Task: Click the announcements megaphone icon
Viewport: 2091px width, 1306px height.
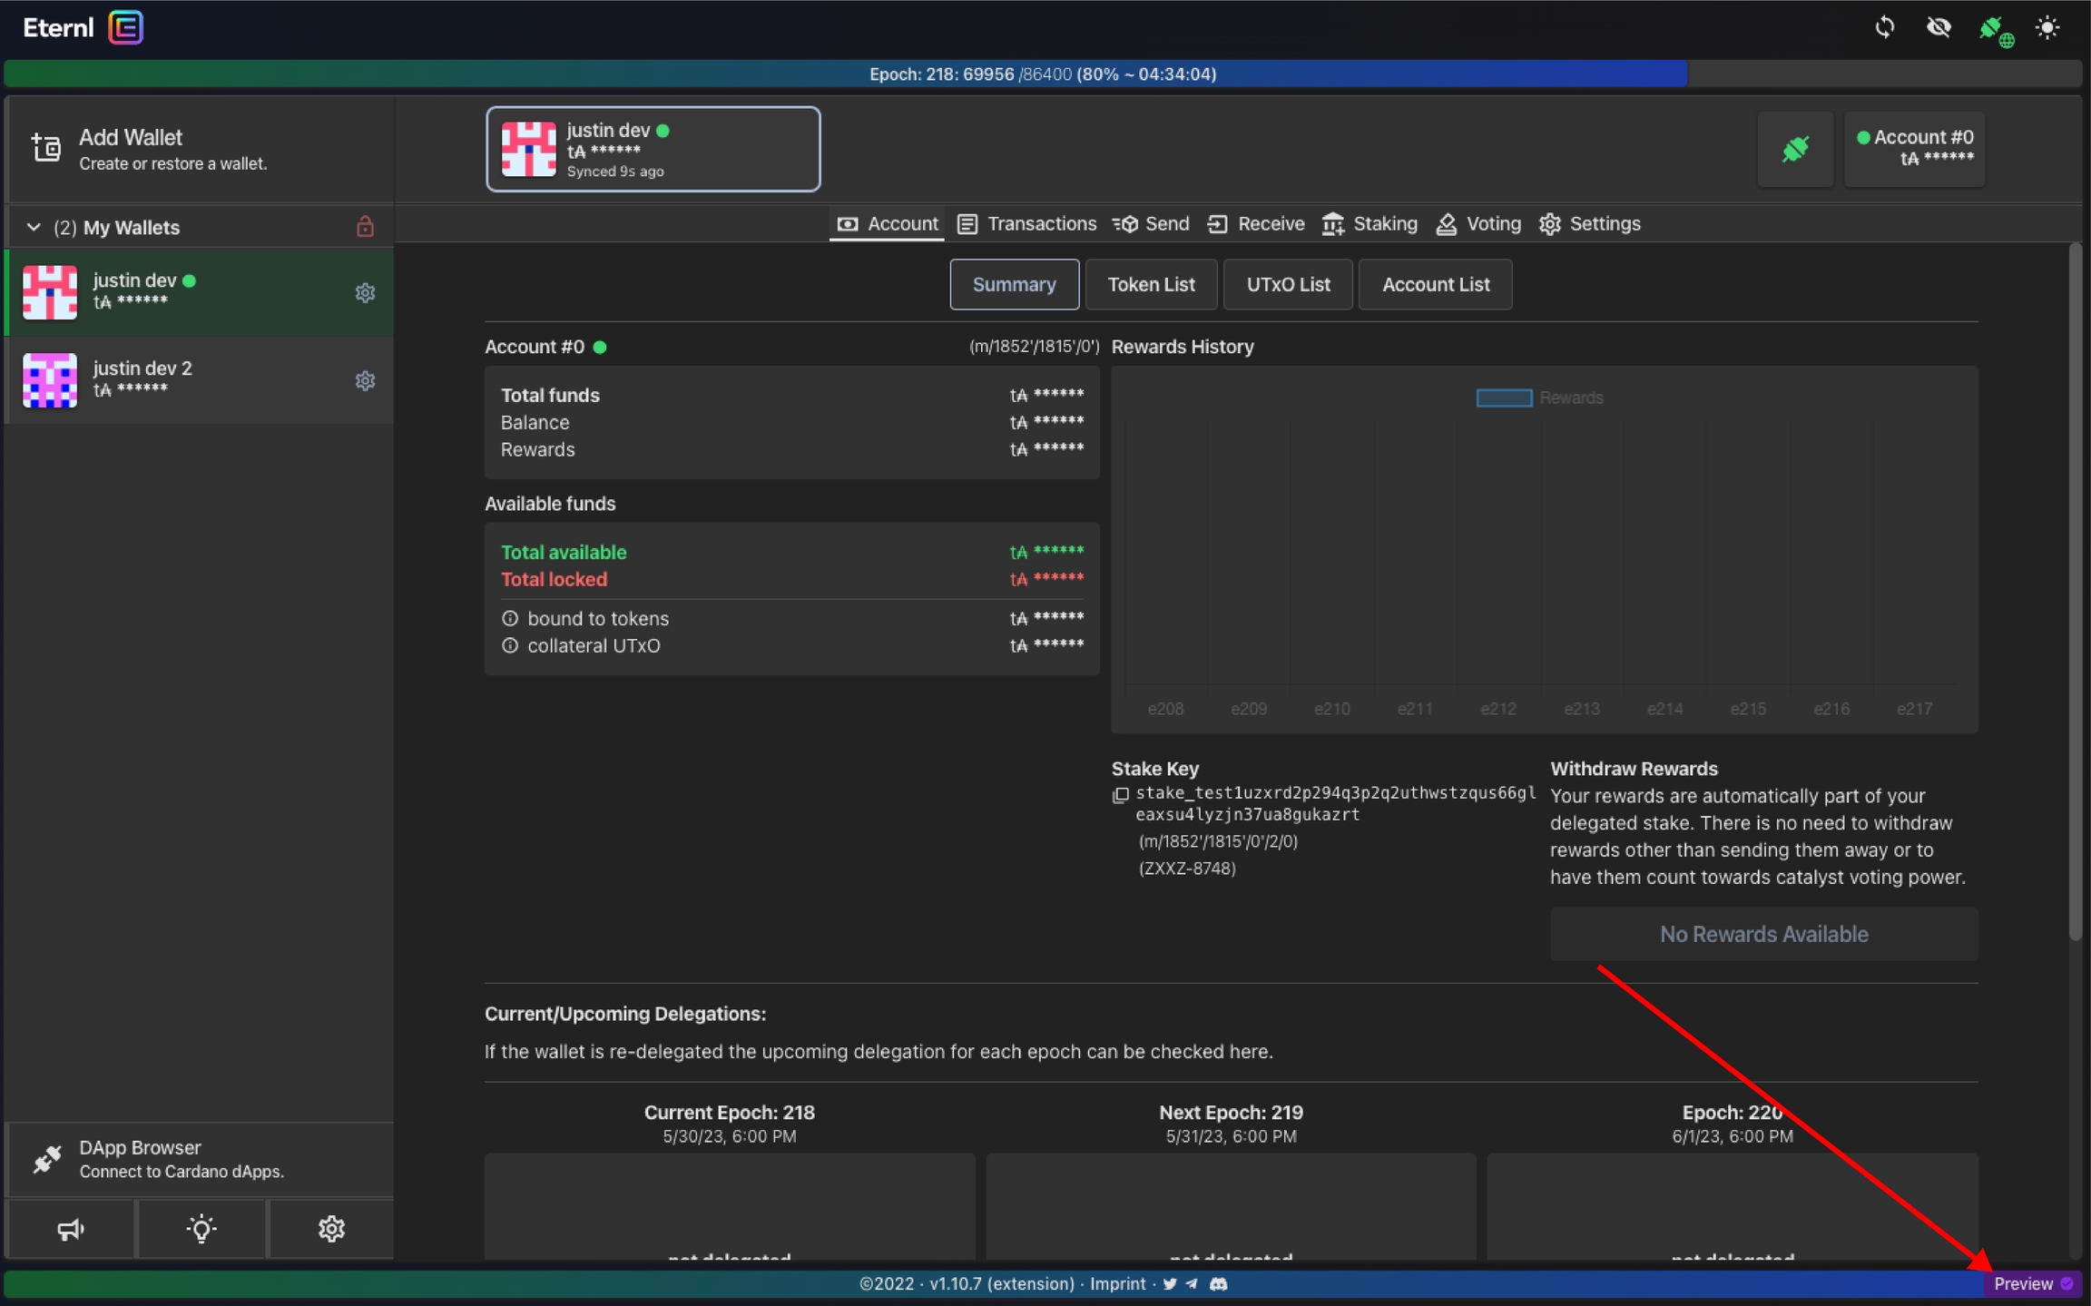Action: [71, 1229]
